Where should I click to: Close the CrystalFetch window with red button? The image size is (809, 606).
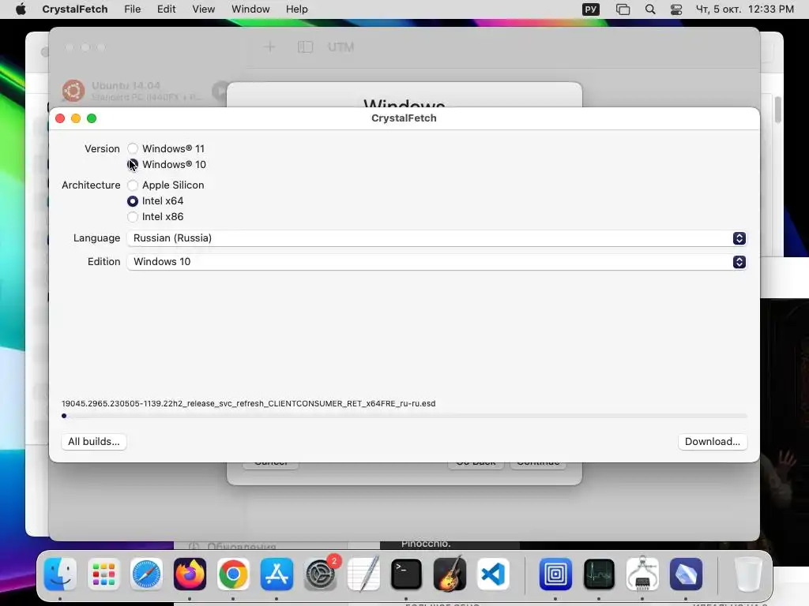(60, 118)
